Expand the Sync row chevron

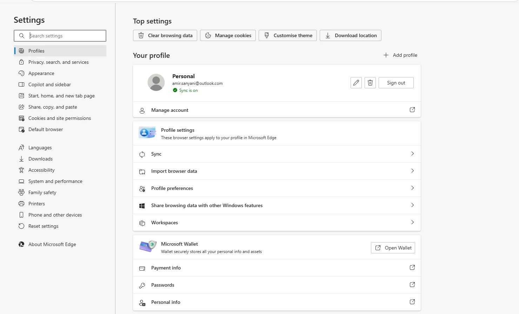[412, 153]
